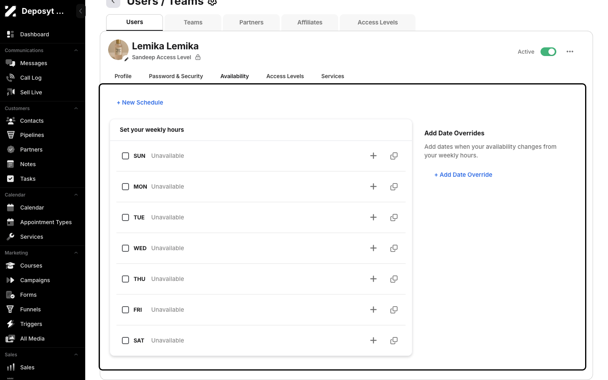Open Contacts icon in sidebar
Screen dimensions: 608x380
(x=11, y=121)
